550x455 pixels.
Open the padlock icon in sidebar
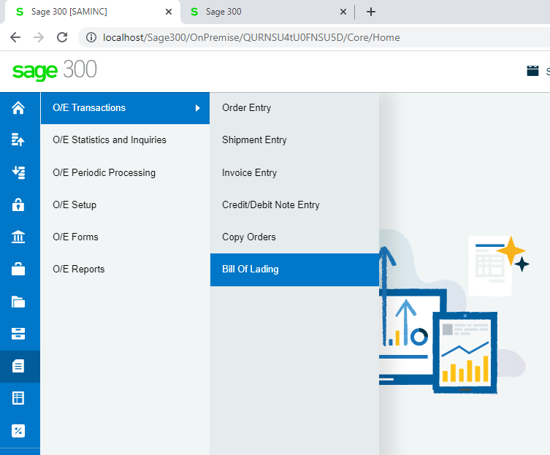(x=18, y=204)
